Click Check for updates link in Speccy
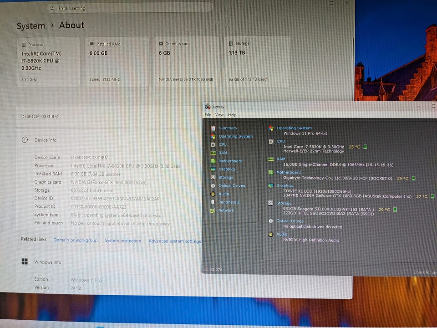The height and width of the screenshot is (328, 437). tap(425, 272)
